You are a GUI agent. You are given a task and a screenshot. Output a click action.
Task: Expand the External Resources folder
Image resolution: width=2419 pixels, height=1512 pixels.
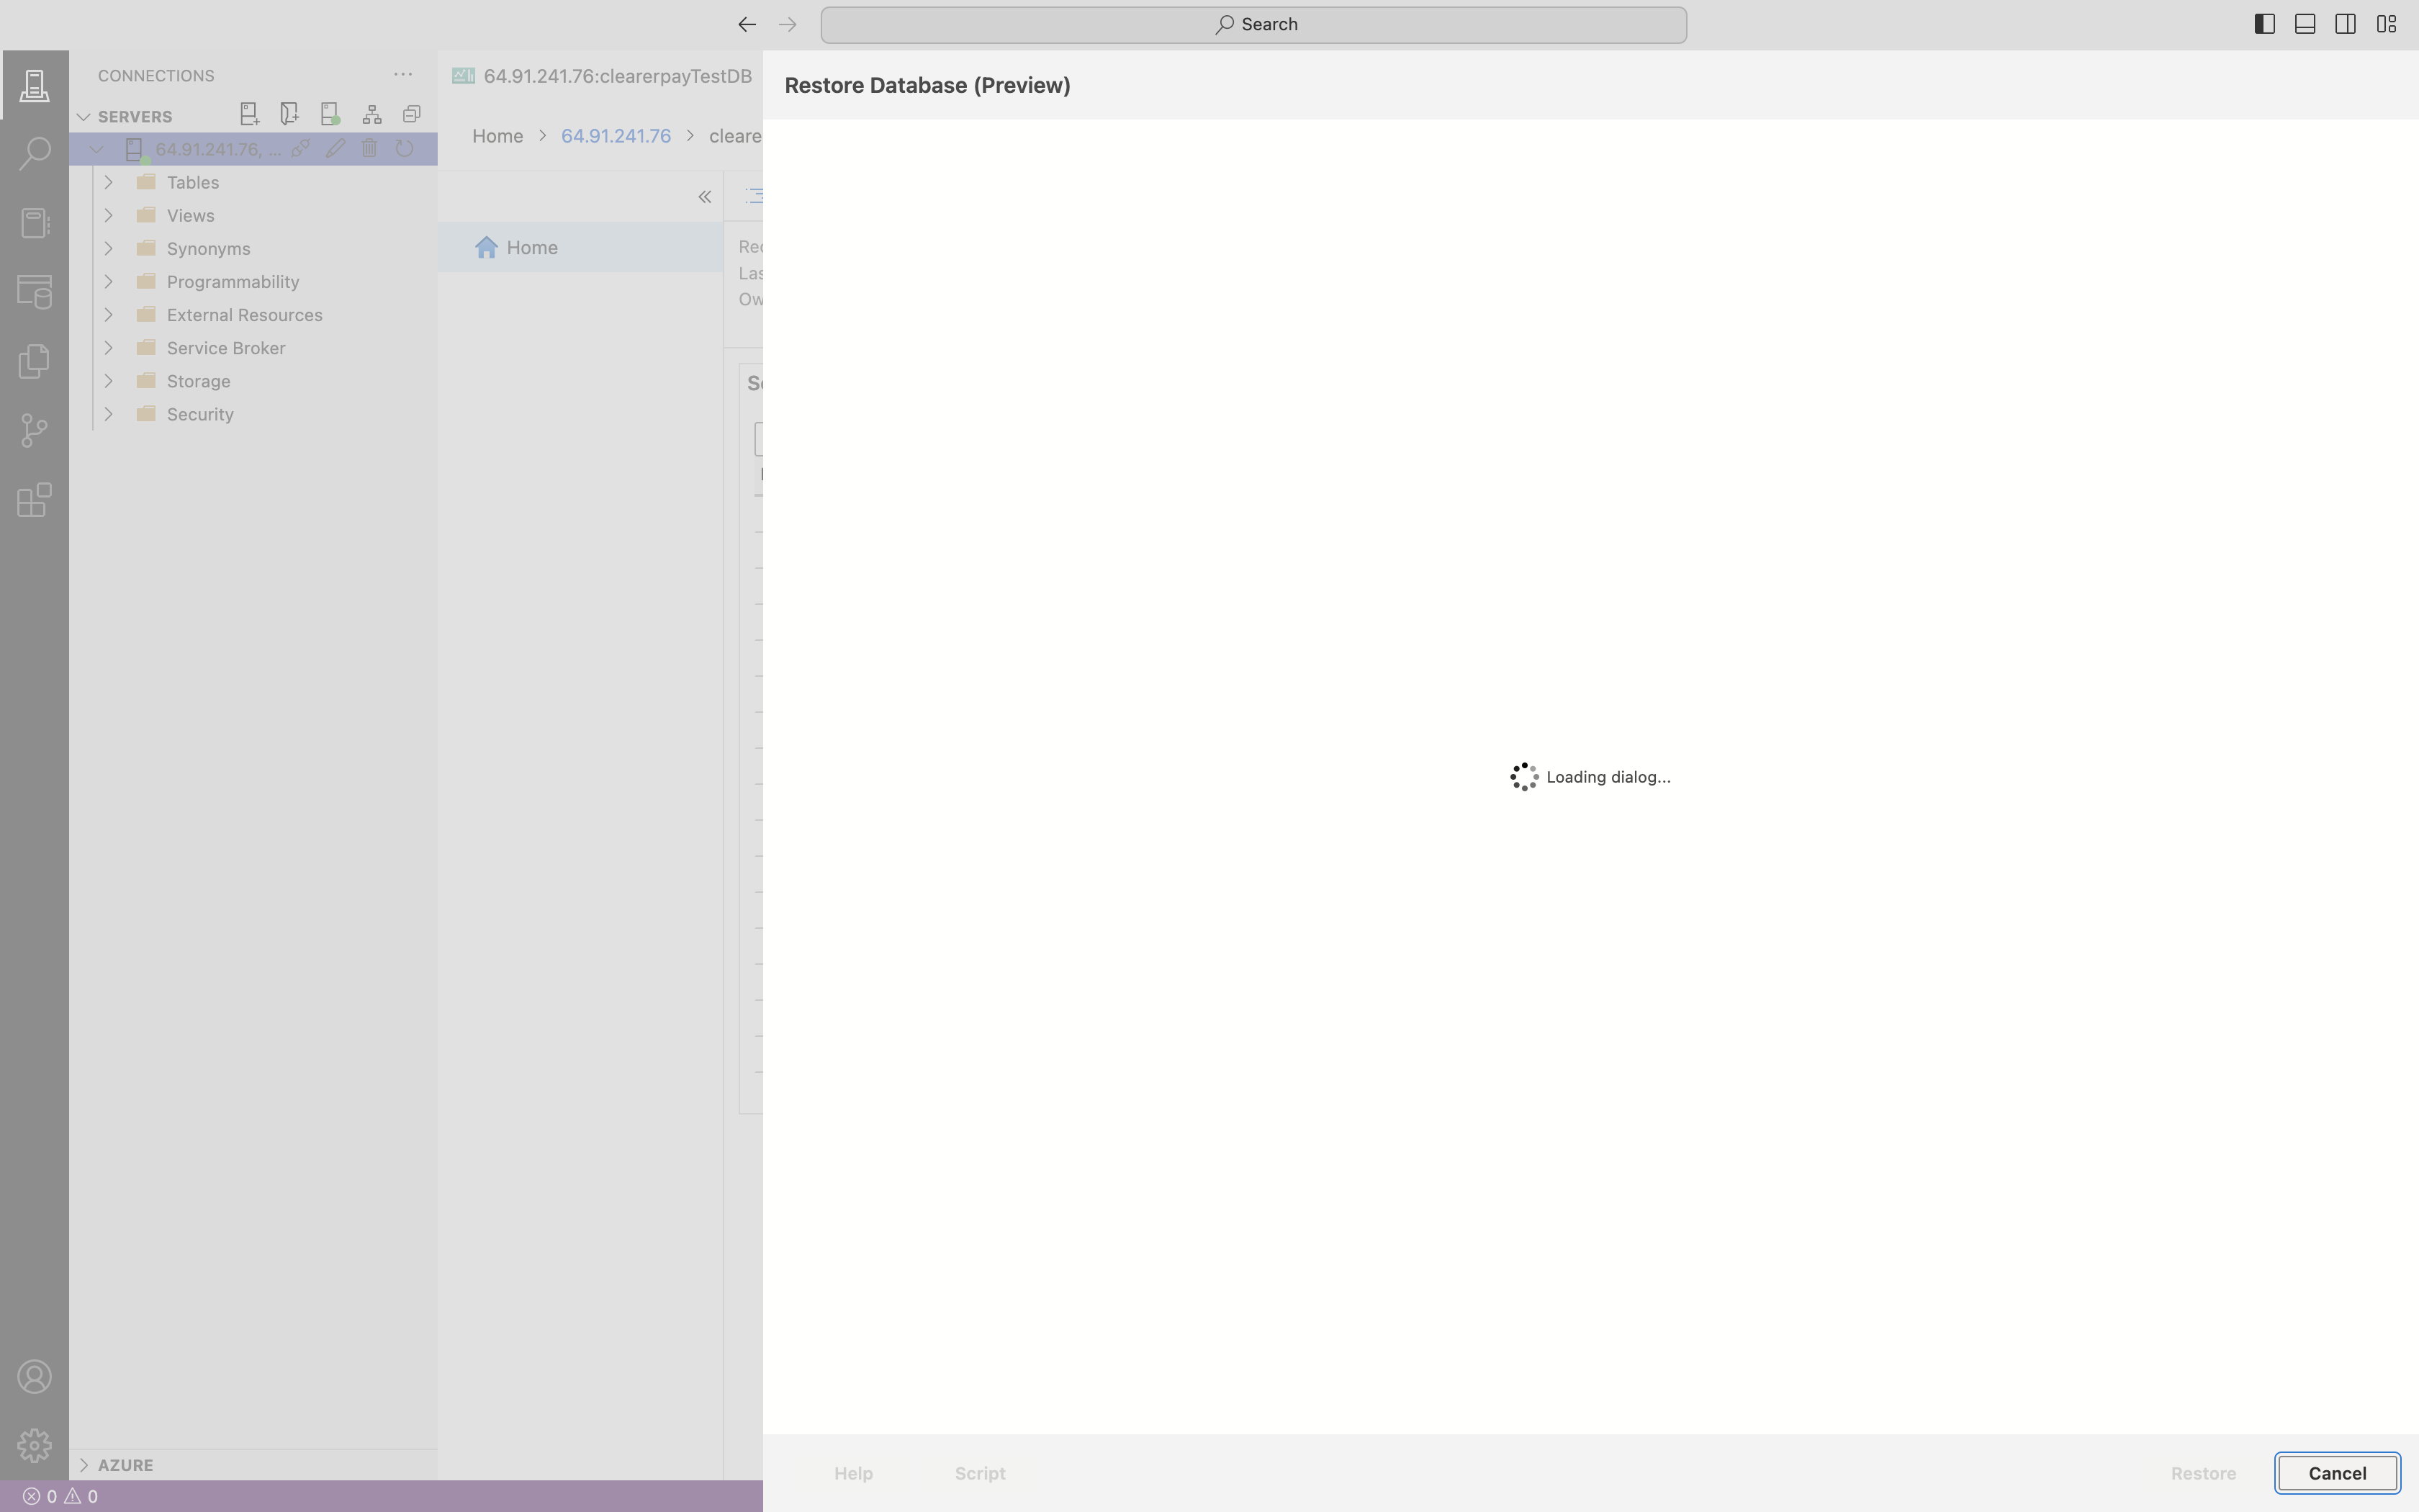[109, 314]
